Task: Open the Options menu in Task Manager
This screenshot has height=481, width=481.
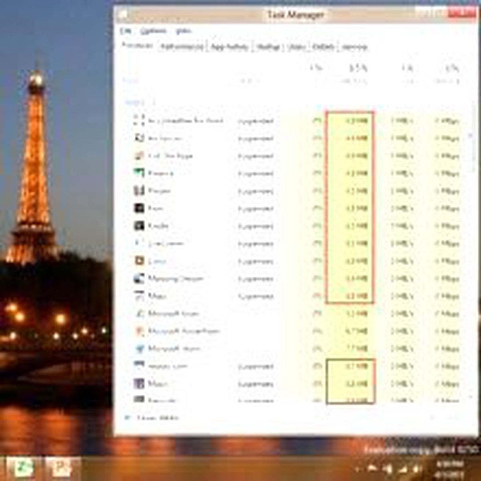Action: tap(153, 31)
